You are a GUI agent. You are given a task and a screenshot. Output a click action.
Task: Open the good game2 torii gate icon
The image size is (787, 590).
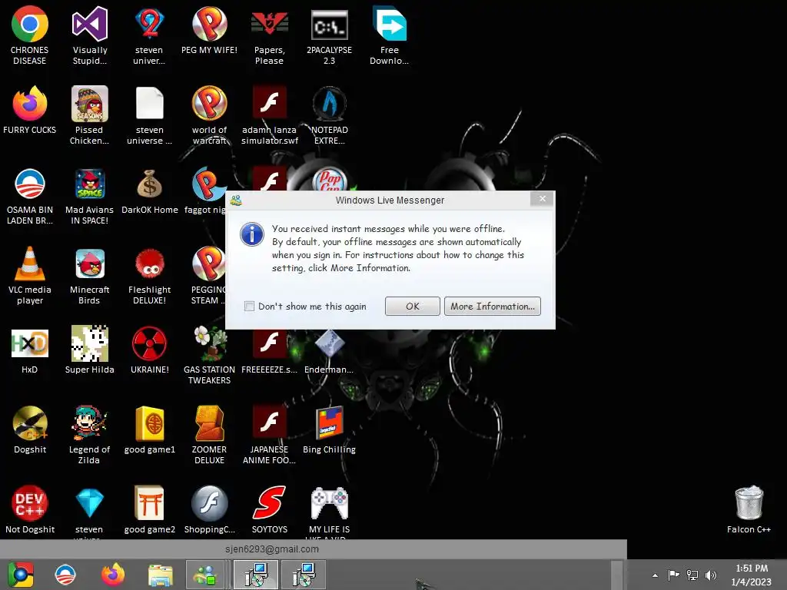pos(150,510)
